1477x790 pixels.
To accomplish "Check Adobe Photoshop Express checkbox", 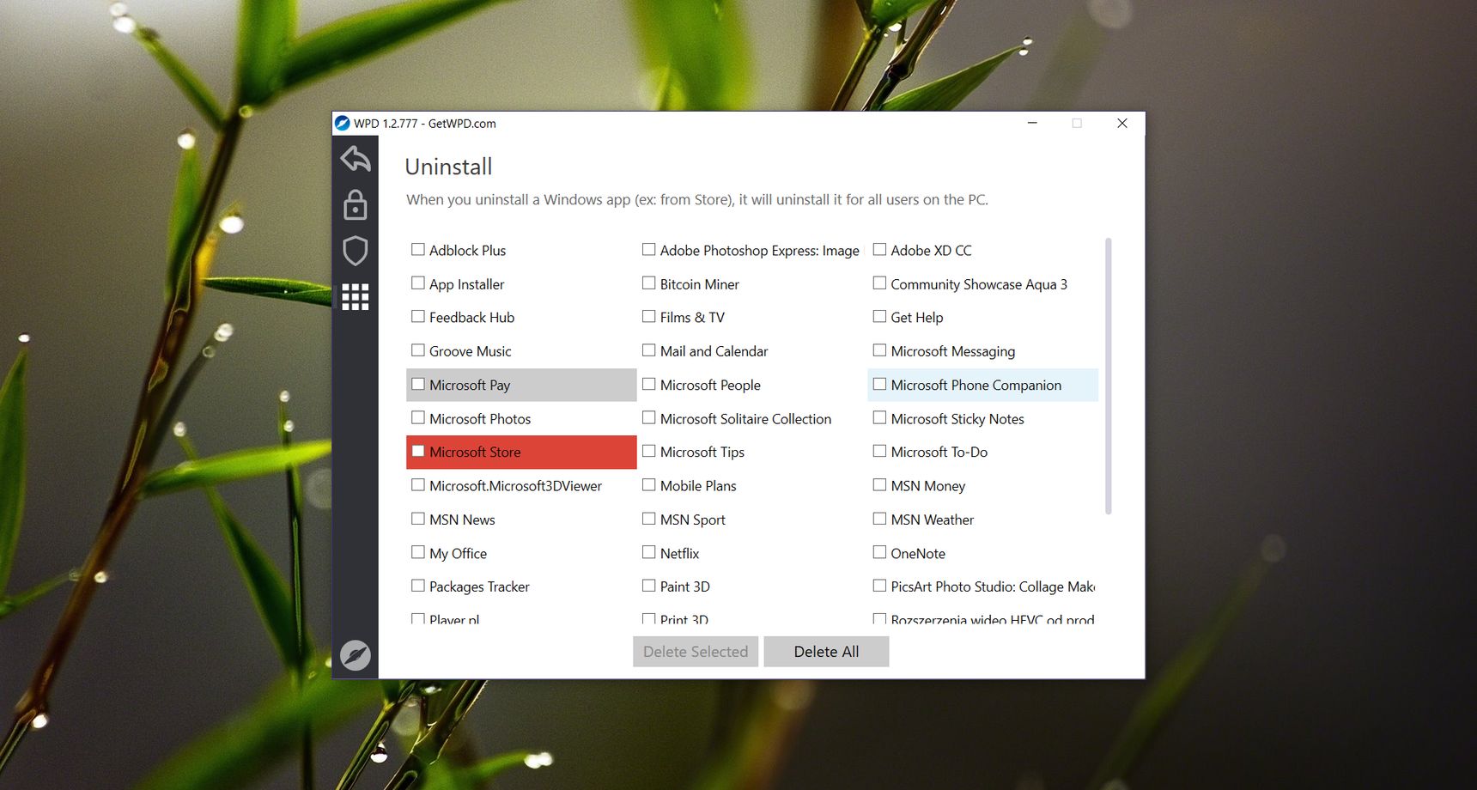I will pyautogui.click(x=649, y=250).
